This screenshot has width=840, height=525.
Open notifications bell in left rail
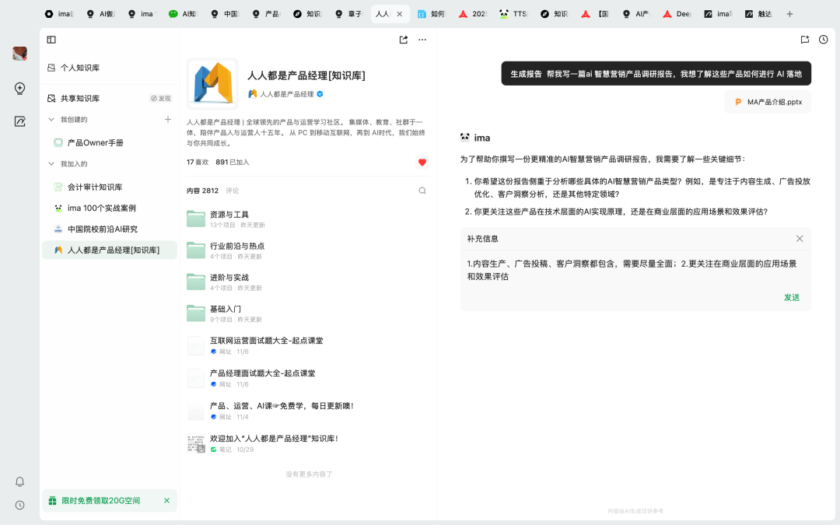click(20, 482)
